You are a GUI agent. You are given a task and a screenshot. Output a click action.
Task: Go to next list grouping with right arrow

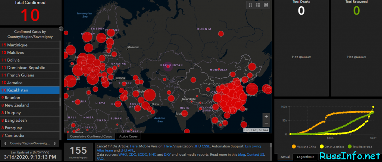55,143
